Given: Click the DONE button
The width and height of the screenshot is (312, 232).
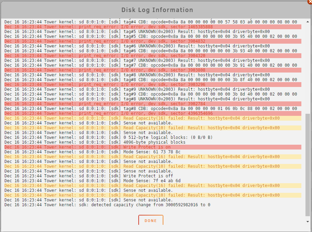Looking at the screenshot, I should click(151, 220).
